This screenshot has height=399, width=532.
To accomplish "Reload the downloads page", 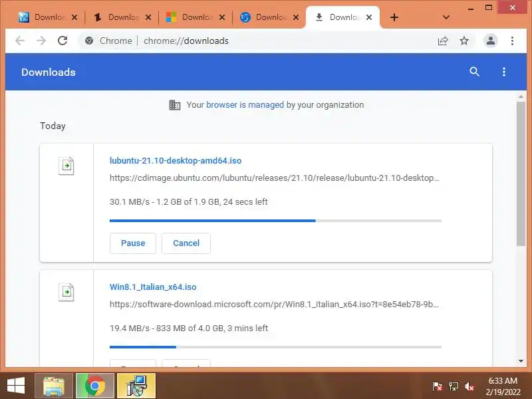I will point(63,41).
